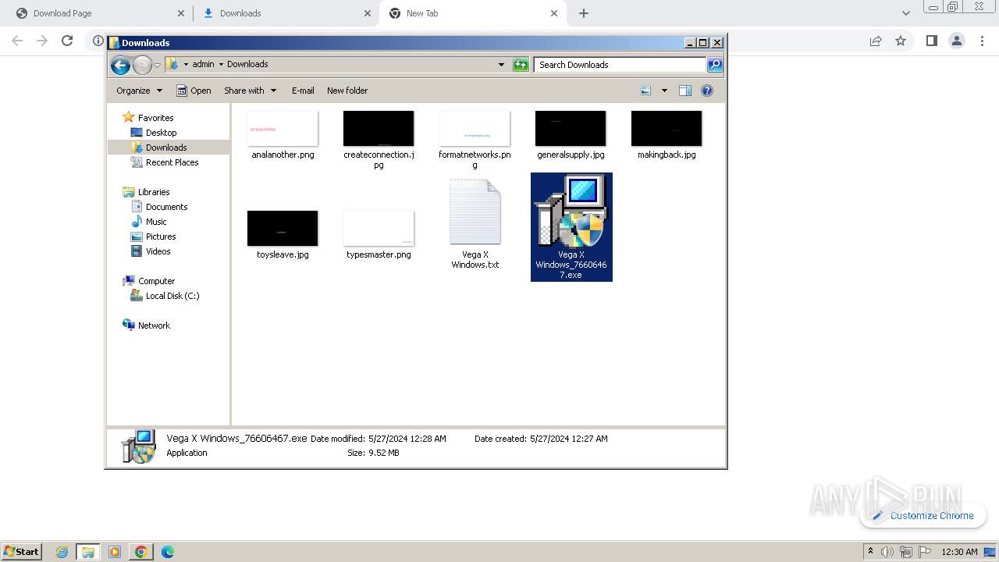This screenshot has width=999, height=562.
Task: Toggle Chrome side panel icon
Action: pos(931,41)
